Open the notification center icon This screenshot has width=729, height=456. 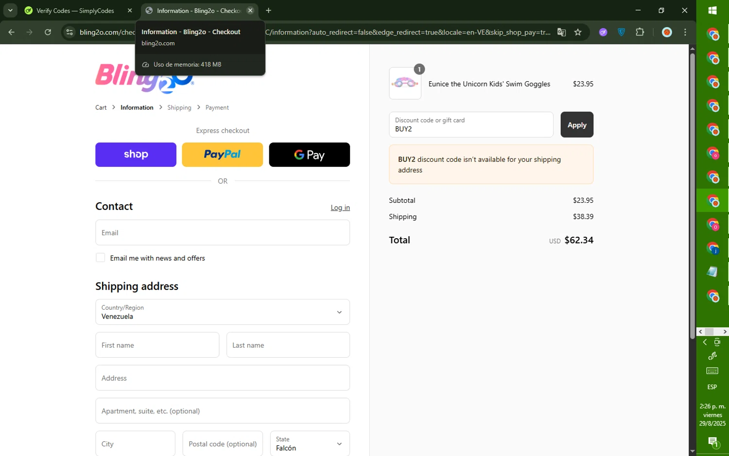[x=713, y=442]
